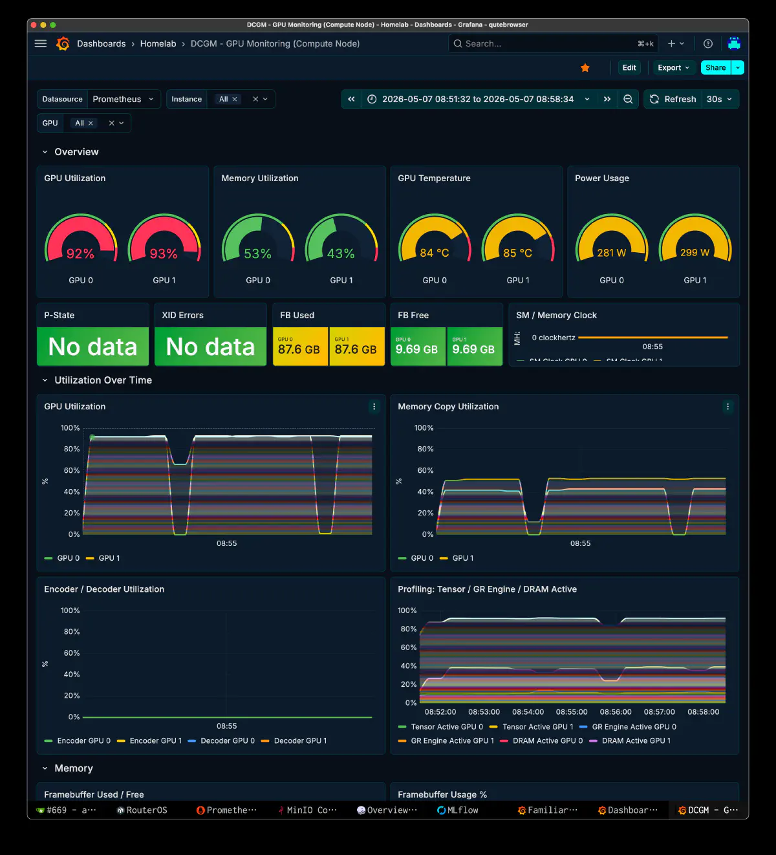Open the Export dropdown

click(673, 68)
